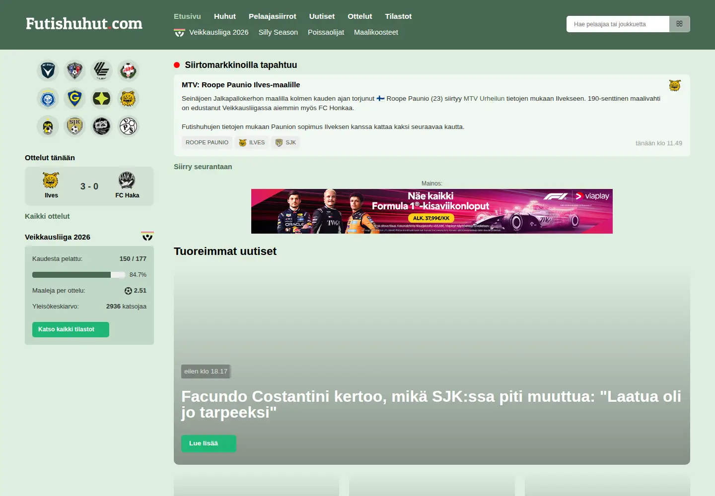The image size is (715, 496).
Task: Select the KuPS team crest
Action: (48, 126)
